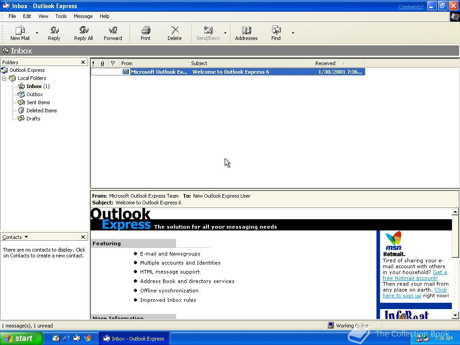Click the Send/Recv toolbar button
The image size is (460, 345).
tap(208, 33)
